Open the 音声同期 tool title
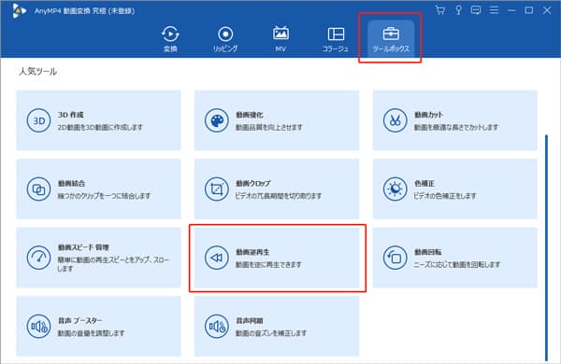Image resolution: width=561 pixels, height=364 pixels. pyautogui.click(x=250, y=321)
